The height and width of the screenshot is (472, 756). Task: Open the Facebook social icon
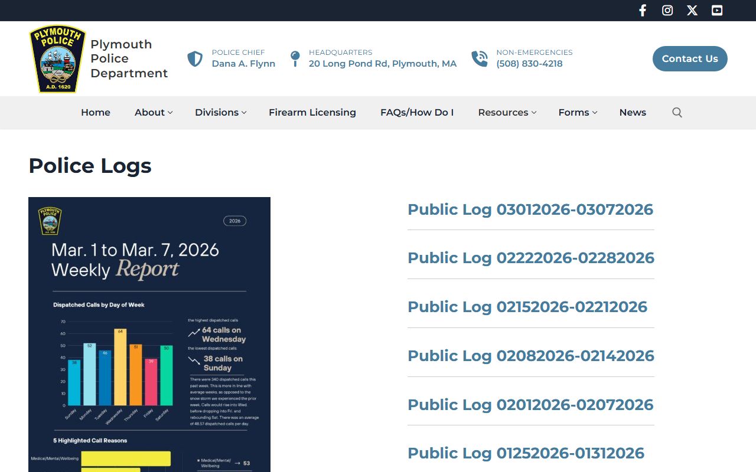pyautogui.click(x=643, y=11)
